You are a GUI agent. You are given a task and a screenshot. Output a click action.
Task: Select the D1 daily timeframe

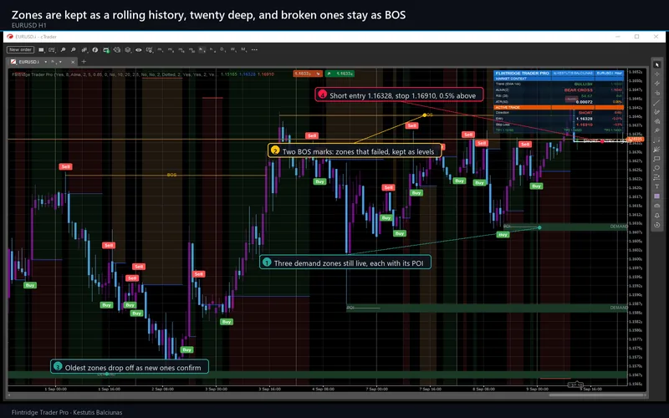pos(222,50)
